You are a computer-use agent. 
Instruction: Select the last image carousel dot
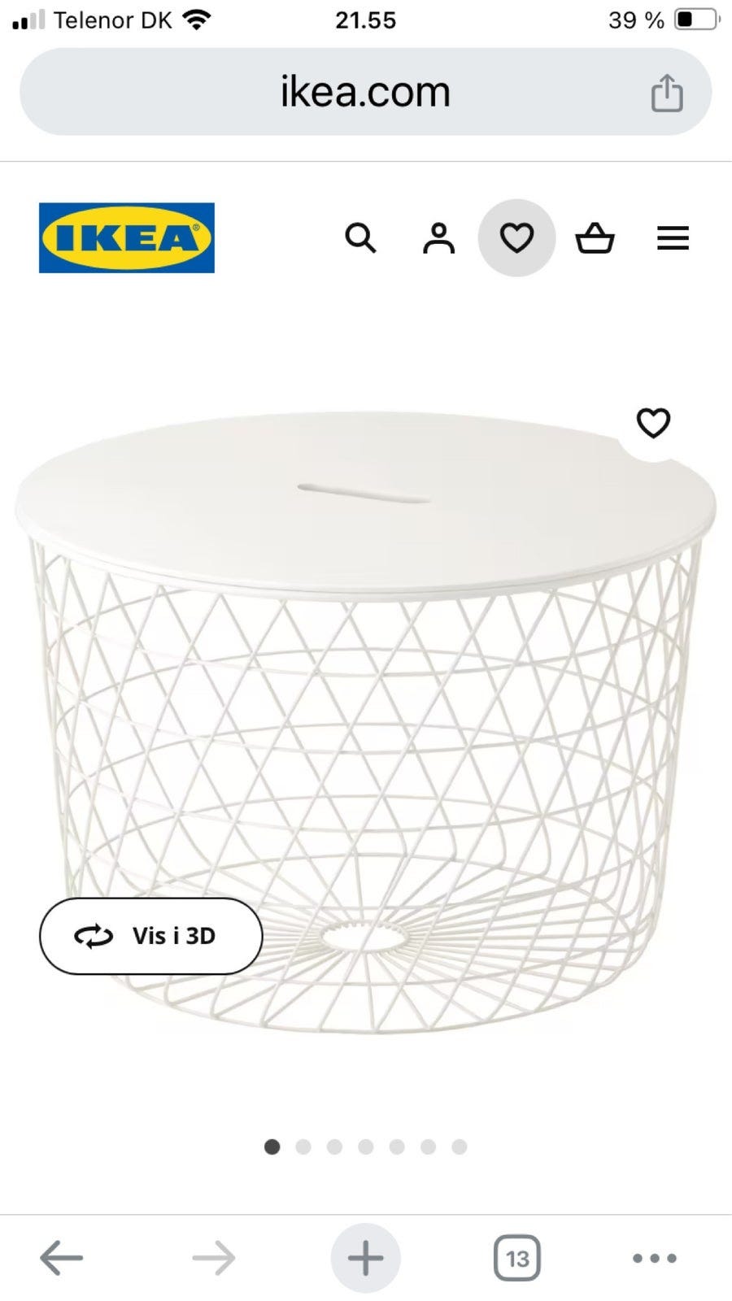460,1147
